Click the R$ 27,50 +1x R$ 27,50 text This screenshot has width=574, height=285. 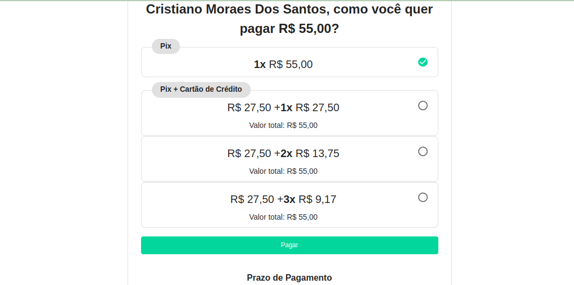(283, 108)
